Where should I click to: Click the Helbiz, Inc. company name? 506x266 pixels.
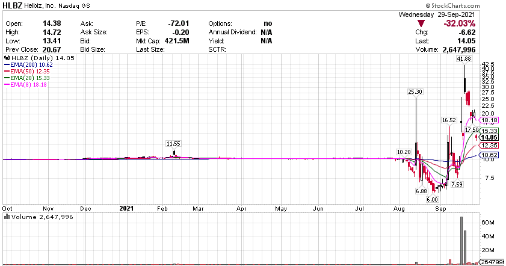(x=40, y=6)
